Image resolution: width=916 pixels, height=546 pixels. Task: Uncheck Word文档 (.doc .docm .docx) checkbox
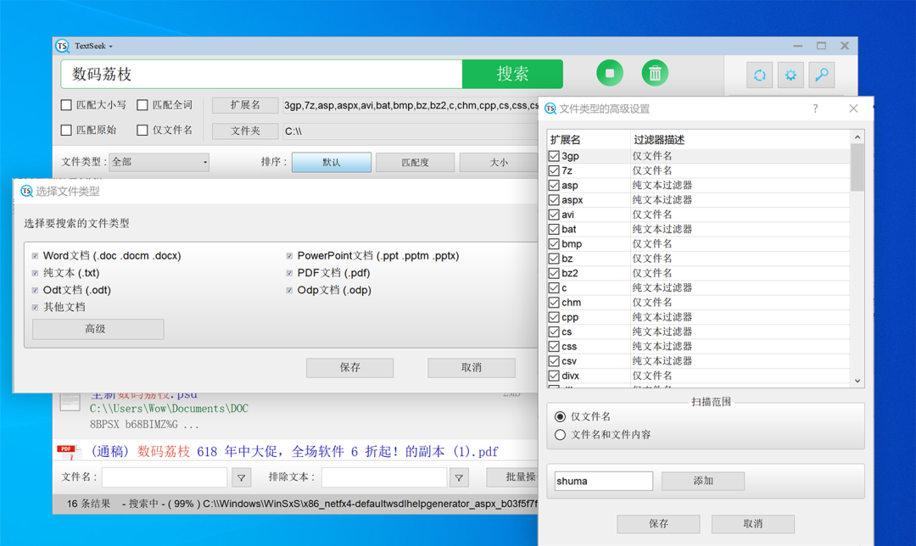pos(35,256)
